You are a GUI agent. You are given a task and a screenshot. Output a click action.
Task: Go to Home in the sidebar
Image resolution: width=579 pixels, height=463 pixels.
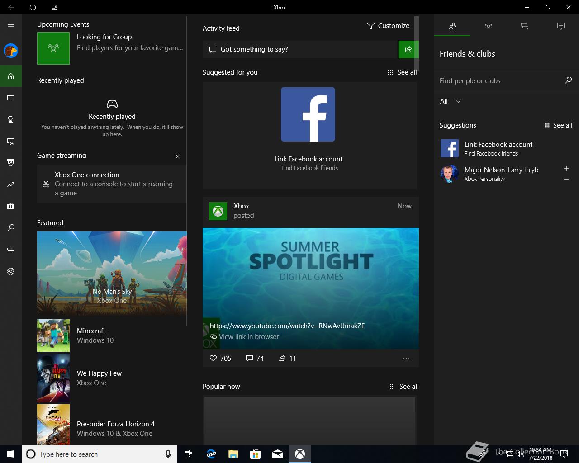point(11,76)
